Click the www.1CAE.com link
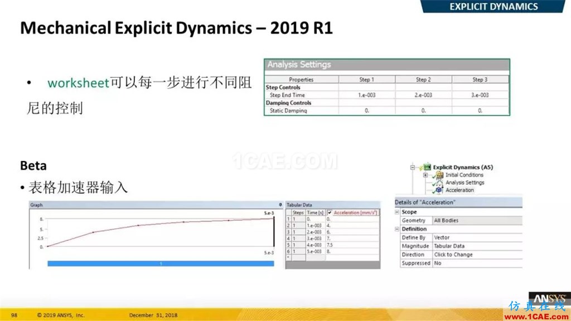Screen dimensions: 571x321 pos(536,317)
